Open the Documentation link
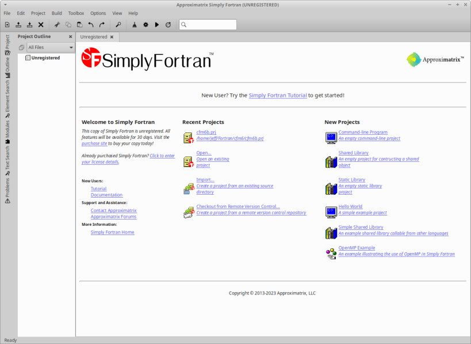This screenshot has height=344, width=471. (106, 195)
